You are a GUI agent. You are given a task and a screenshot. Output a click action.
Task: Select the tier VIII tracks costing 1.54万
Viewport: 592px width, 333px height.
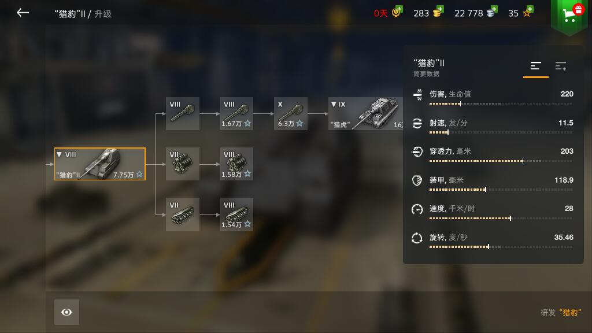click(236, 214)
